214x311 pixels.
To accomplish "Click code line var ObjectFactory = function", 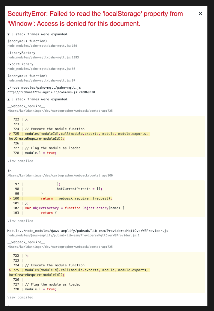I will (74, 208).
